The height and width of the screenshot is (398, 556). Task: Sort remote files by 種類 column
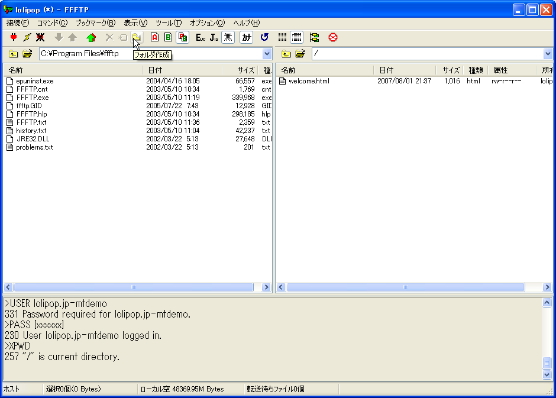coord(476,70)
